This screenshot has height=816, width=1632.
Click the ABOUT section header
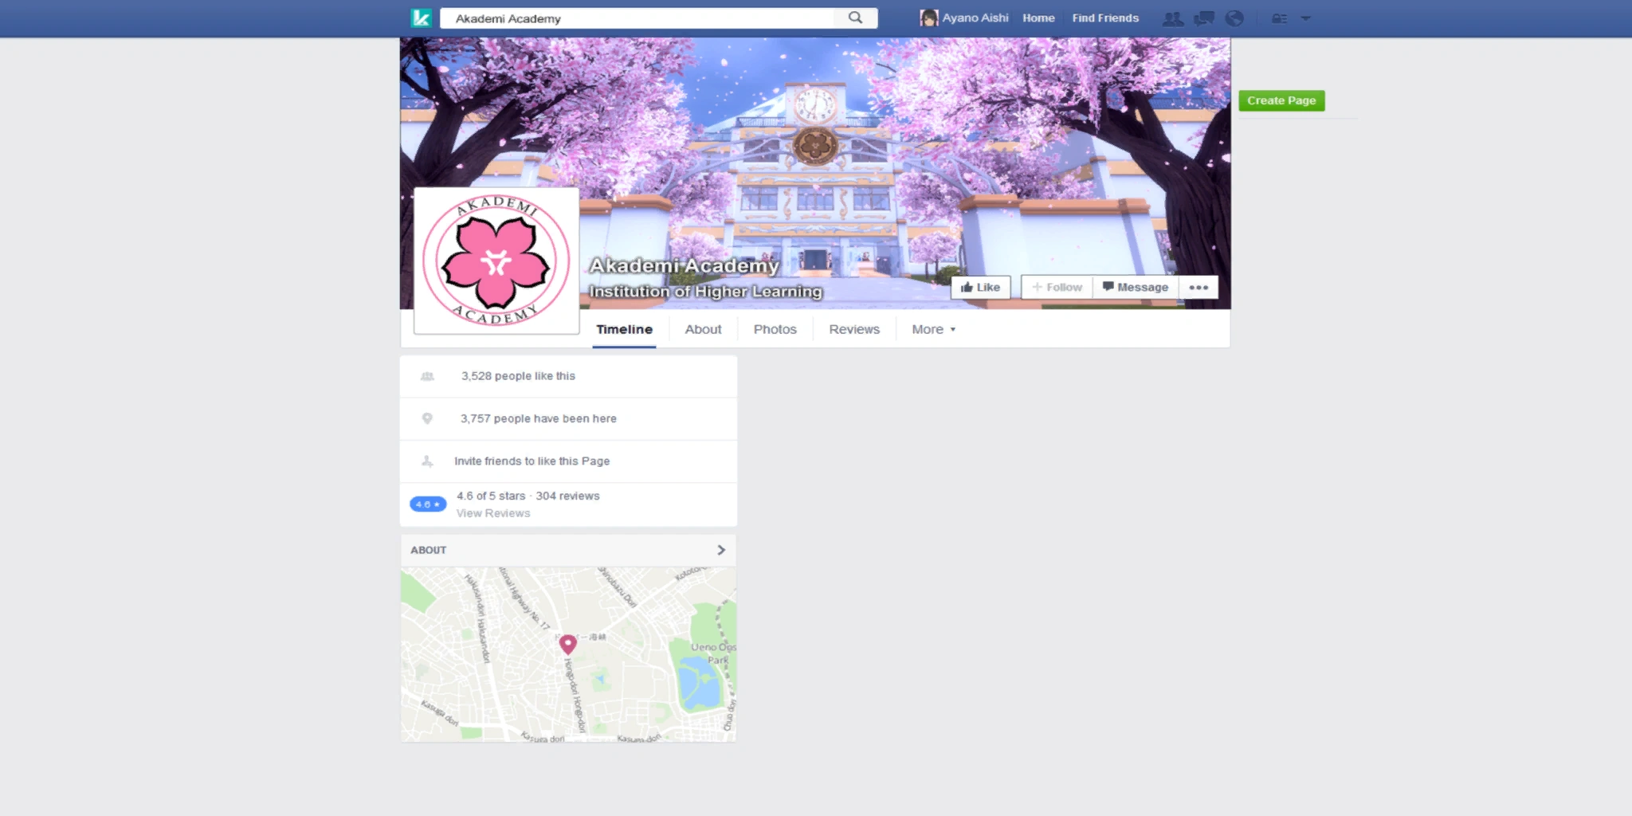click(x=568, y=550)
